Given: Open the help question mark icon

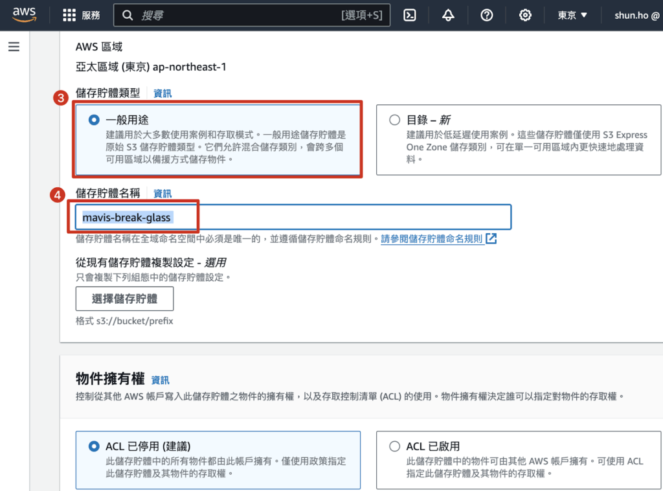Looking at the screenshot, I should click(487, 16).
